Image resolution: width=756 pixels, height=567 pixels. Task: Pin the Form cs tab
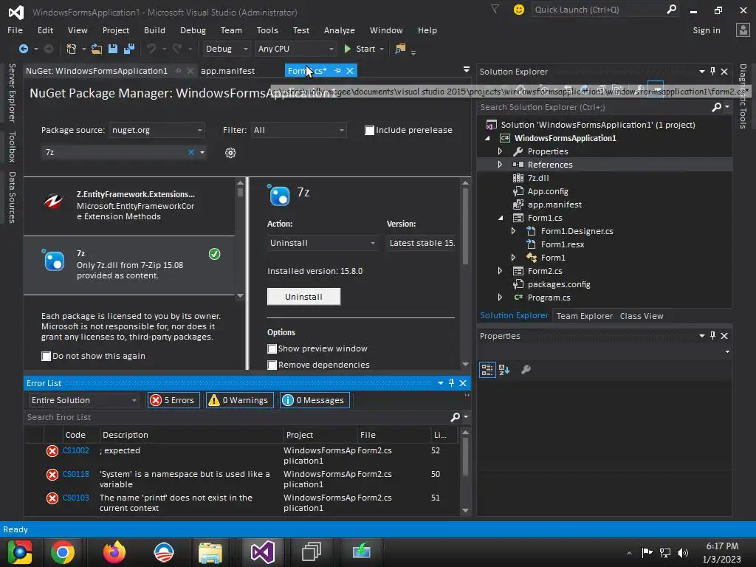pyautogui.click(x=337, y=71)
